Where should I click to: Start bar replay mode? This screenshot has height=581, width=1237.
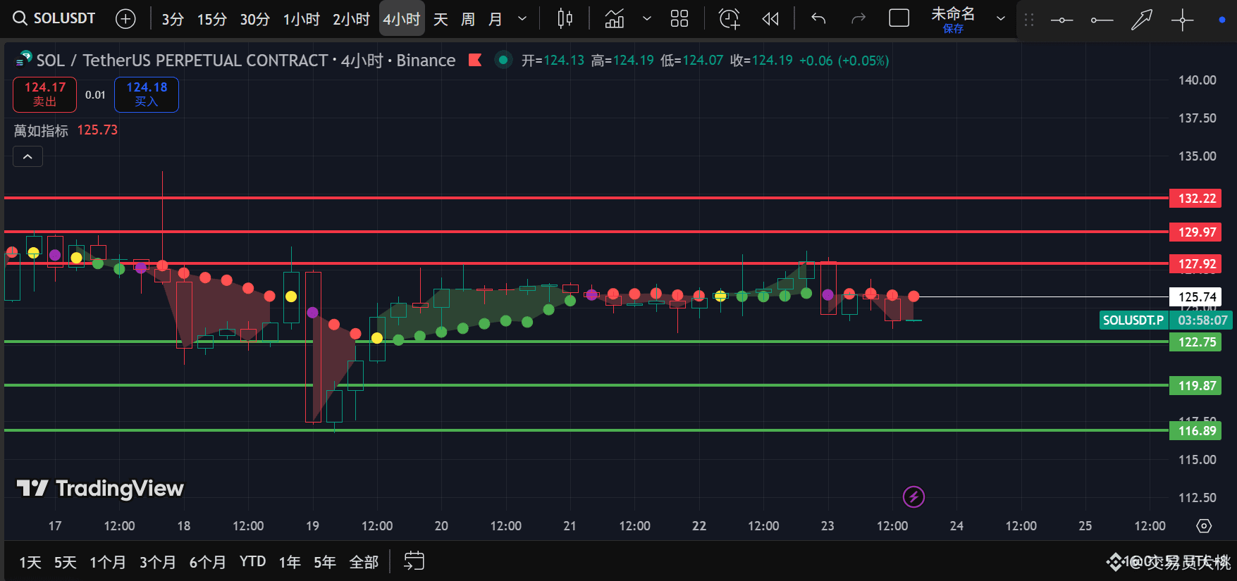pyautogui.click(x=770, y=19)
